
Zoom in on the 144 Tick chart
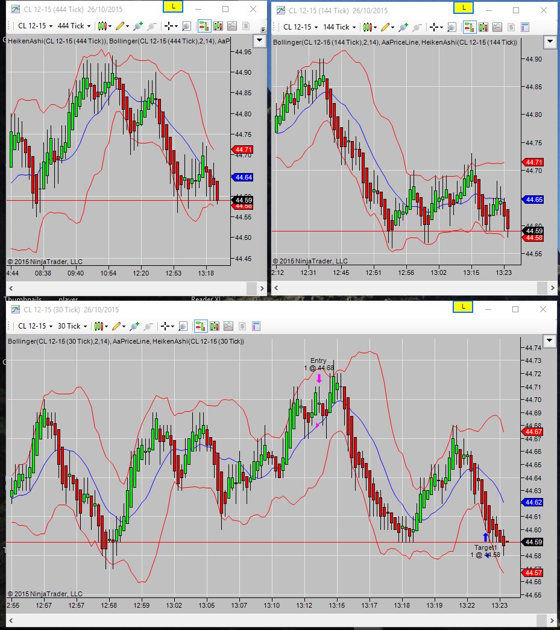(x=403, y=27)
